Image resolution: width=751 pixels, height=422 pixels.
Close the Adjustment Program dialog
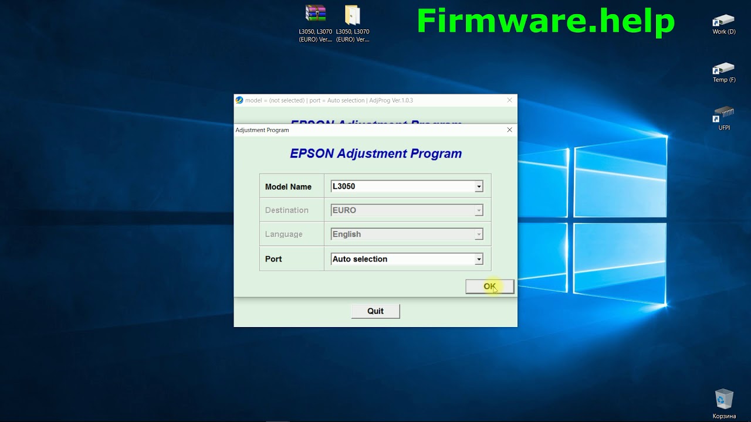click(x=509, y=130)
